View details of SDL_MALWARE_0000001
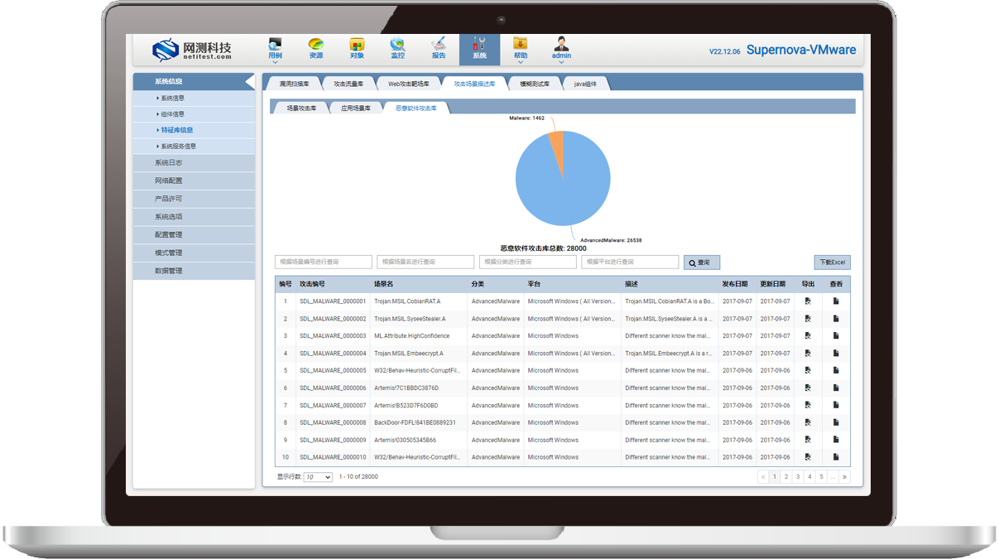Screen dimensions: 999x559 click(x=836, y=301)
